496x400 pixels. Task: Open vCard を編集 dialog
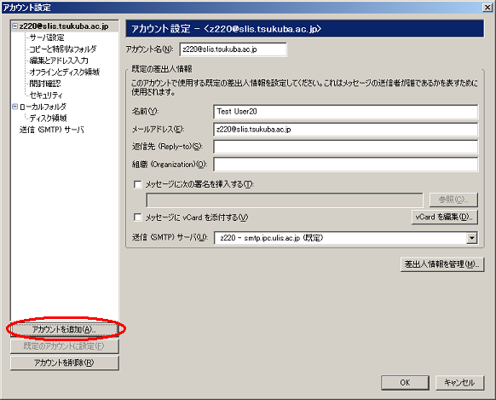point(444,217)
